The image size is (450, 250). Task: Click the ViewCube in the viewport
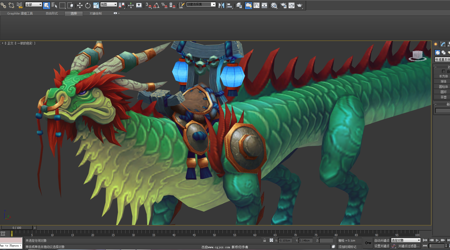coord(417,55)
